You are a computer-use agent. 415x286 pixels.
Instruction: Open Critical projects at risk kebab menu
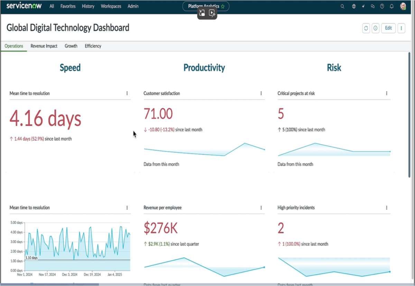(386, 93)
